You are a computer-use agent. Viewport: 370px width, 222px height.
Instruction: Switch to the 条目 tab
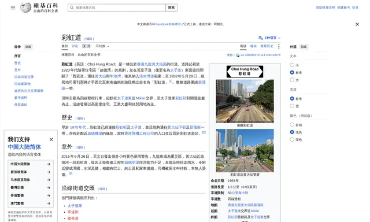pos(65,46)
